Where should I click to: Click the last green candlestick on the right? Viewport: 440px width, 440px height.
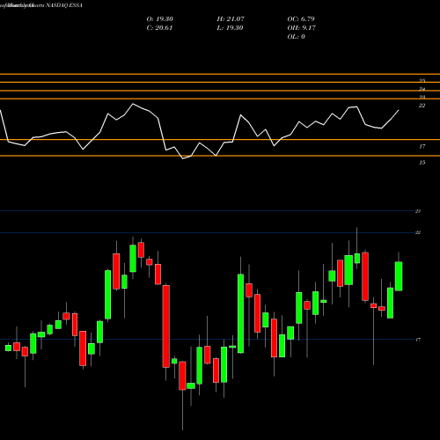(x=399, y=276)
